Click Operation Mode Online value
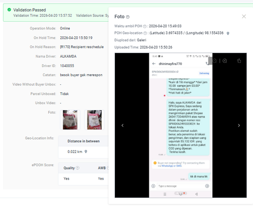This screenshot has height=206, width=253. tap(65, 28)
